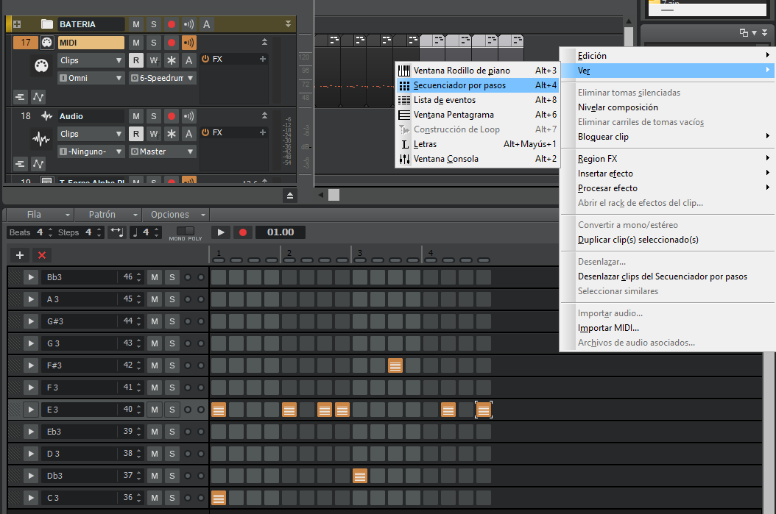Screen dimensions: 776x514
Task: Open Ventana Pentagrama view
Action: (x=478, y=115)
